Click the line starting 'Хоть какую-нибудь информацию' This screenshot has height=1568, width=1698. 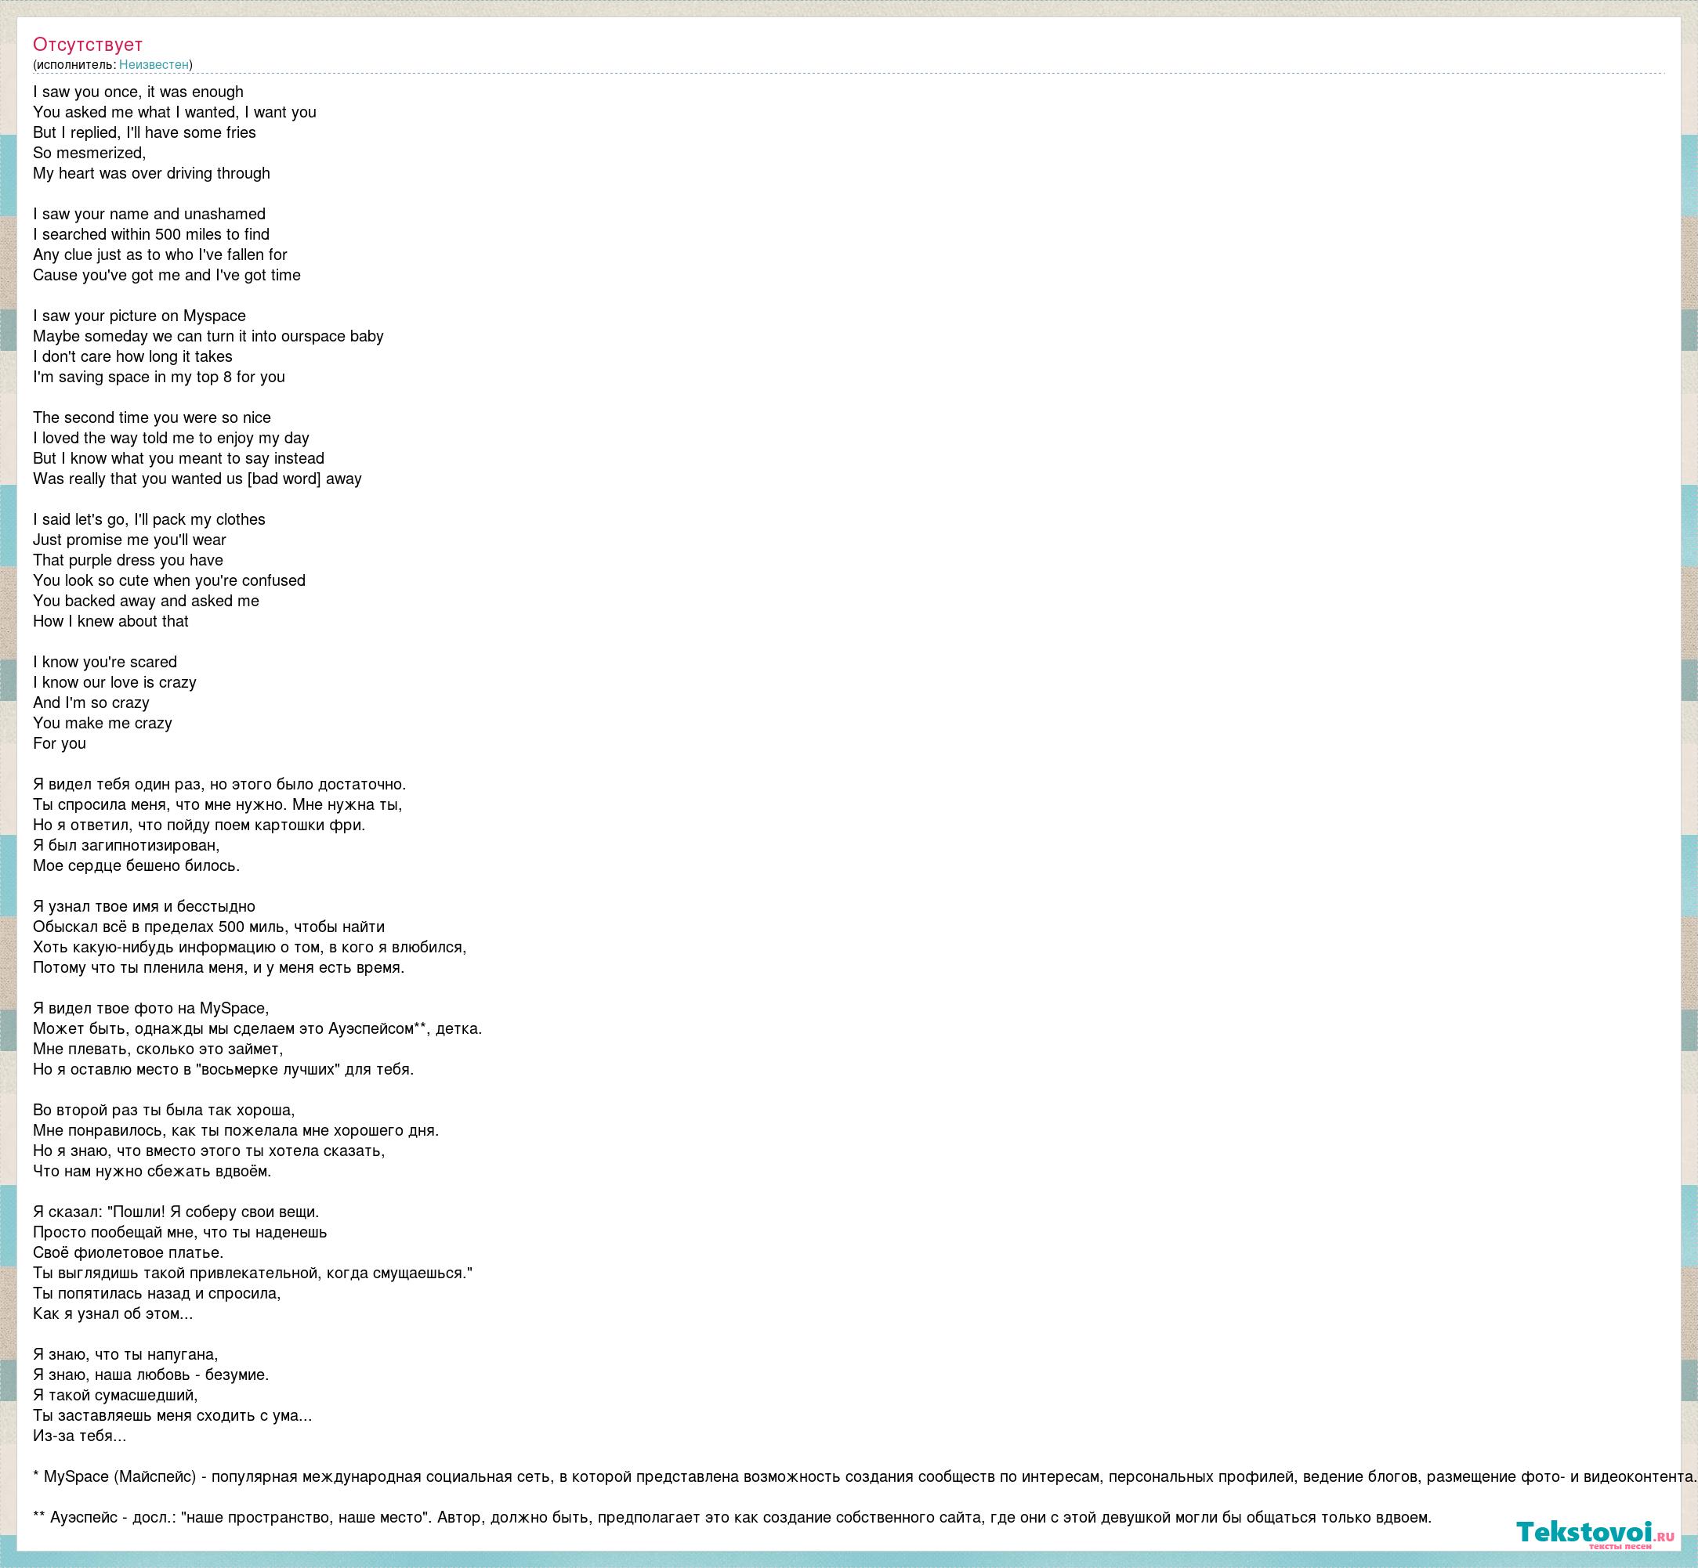click(251, 947)
